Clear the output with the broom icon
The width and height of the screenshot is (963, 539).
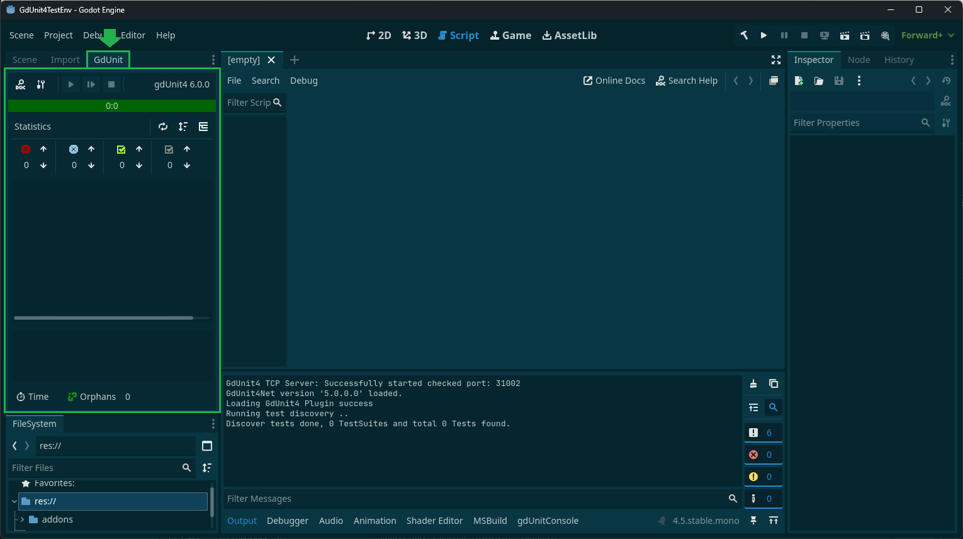click(753, 383)
